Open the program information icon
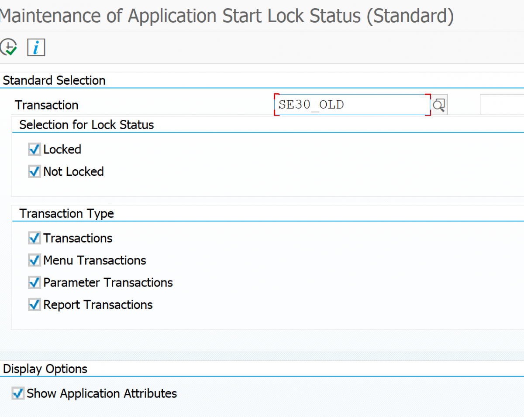524x417 pixels. pos(36,47)
